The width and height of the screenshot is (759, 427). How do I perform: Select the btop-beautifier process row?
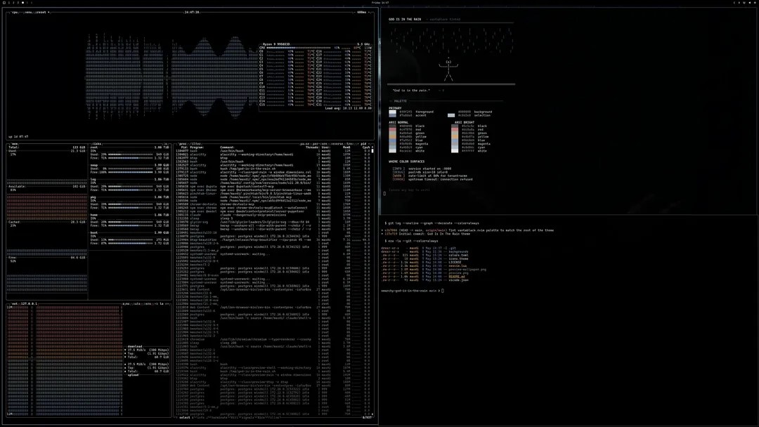coord(273,240)
